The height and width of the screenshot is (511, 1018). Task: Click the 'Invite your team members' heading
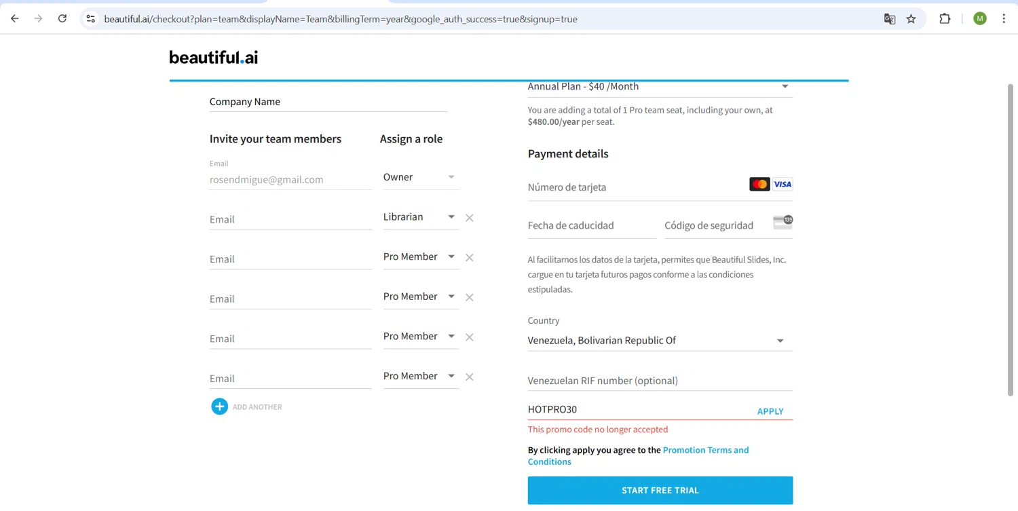tap(276, 139)
